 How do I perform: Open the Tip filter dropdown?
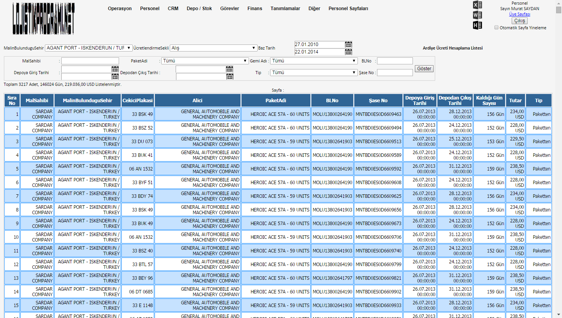[x=314, y=73]
